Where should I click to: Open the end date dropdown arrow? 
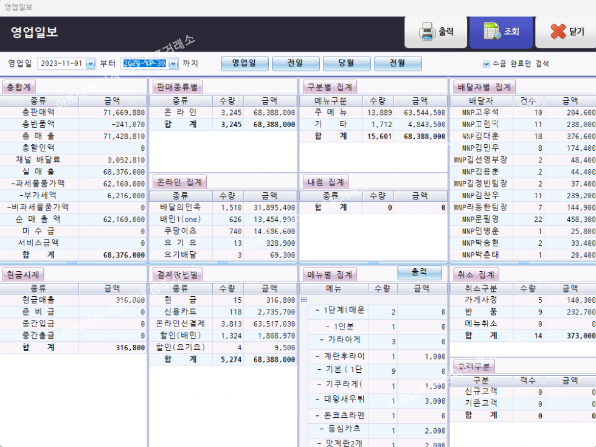coord(173,64)
